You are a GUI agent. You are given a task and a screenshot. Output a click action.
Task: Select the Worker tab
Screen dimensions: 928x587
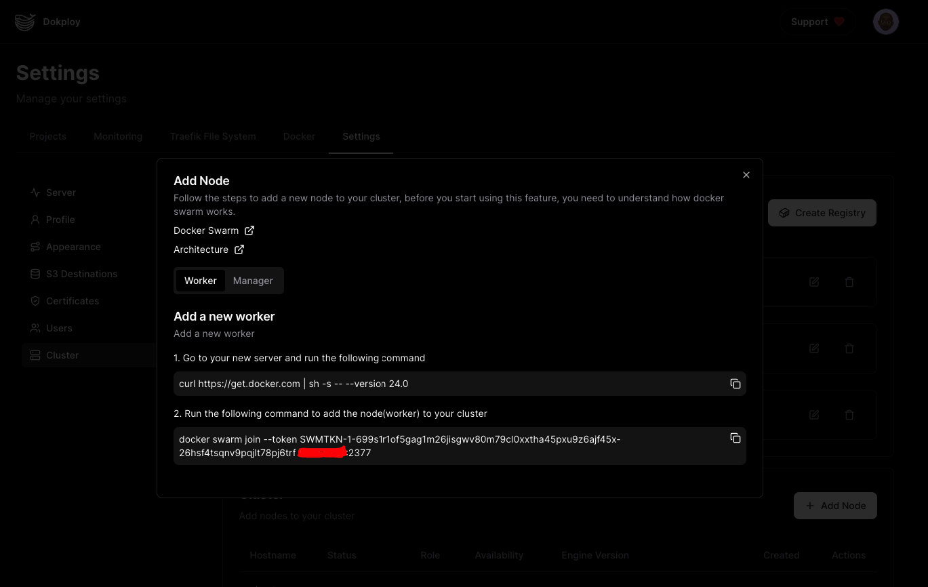click(201, 281)
